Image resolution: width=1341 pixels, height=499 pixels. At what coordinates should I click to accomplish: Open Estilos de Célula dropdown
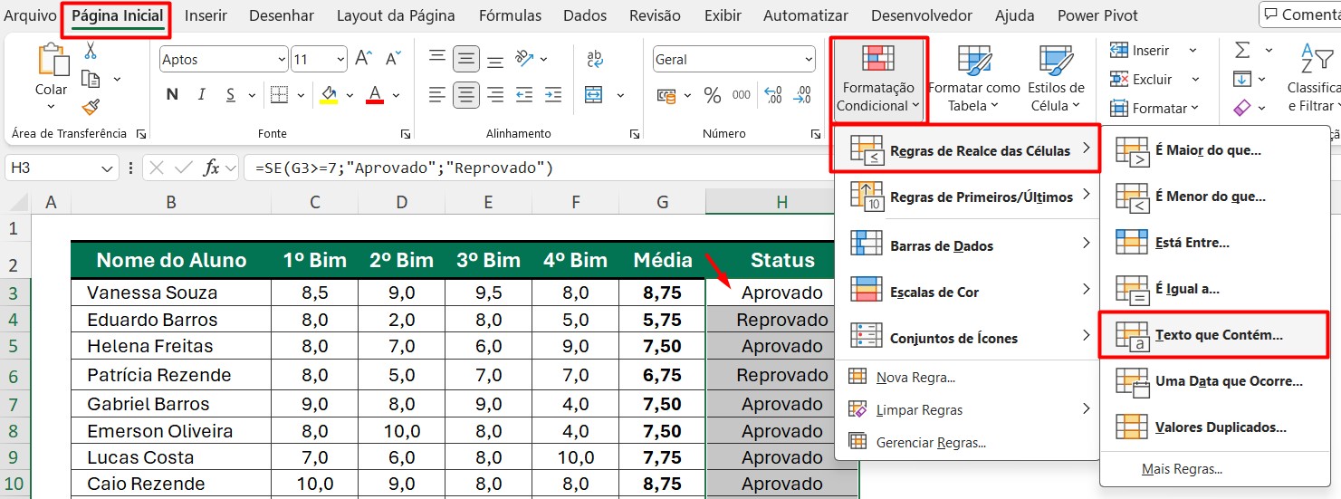coord(1056,77)
